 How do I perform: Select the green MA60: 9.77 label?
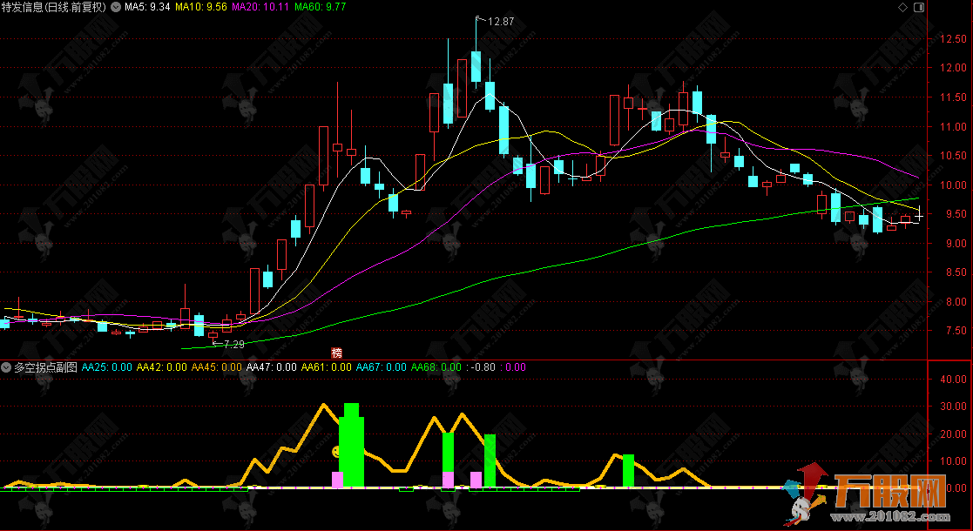[x=321, y=7]
